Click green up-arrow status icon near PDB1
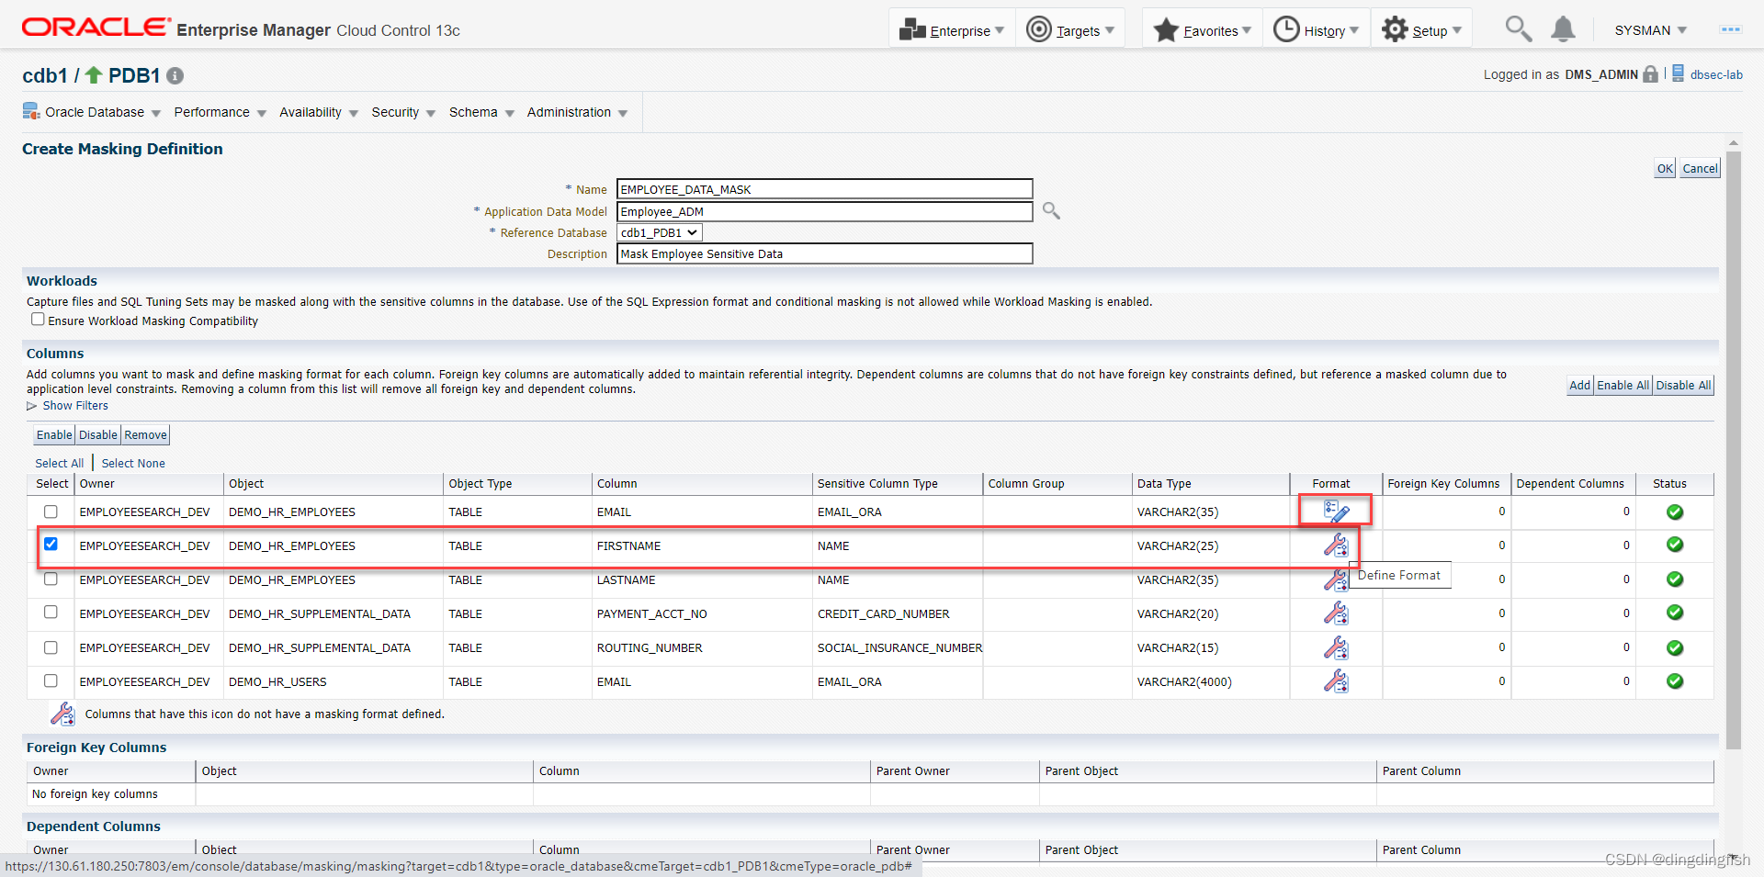1764x877 pixels. pyautogui.click(x=94, y=74)
